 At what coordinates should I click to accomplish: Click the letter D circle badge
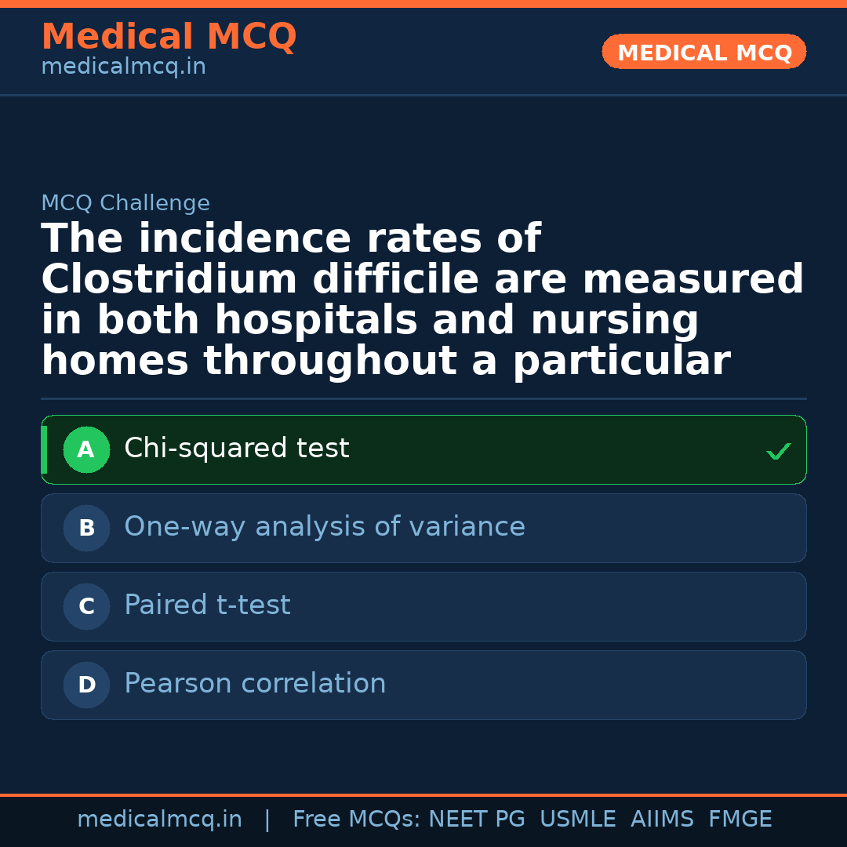(x=86, y=685)
